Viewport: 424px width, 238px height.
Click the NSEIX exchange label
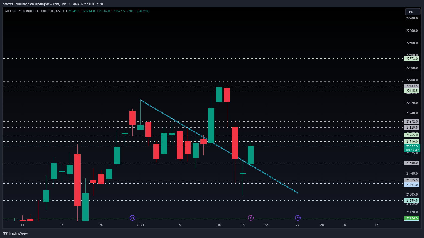click(60, 11)
